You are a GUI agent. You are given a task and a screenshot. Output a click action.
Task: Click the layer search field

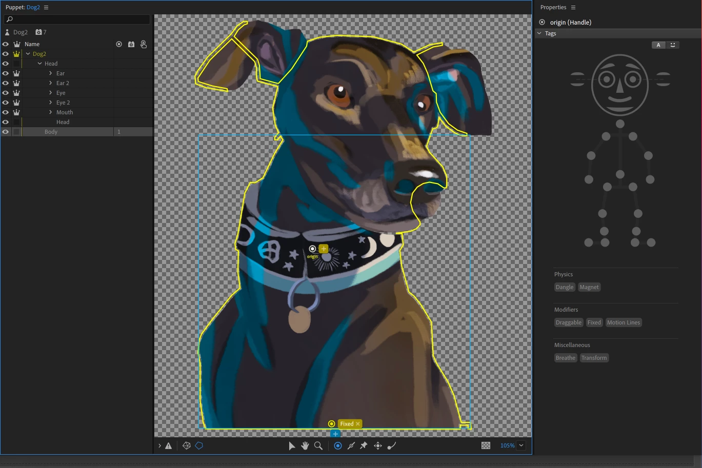coord(77,19)
